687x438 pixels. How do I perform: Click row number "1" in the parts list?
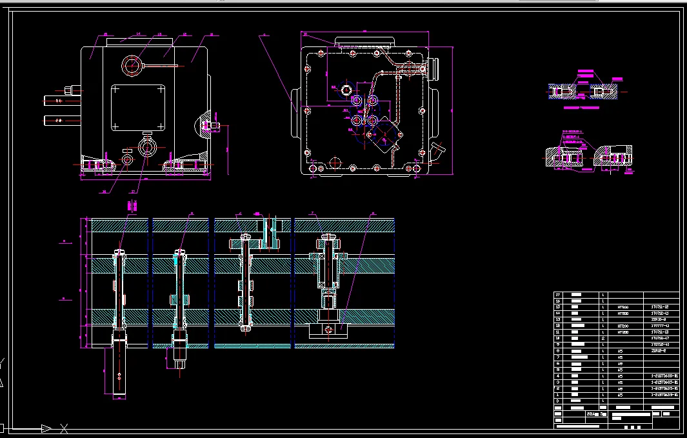pos(558,395)
